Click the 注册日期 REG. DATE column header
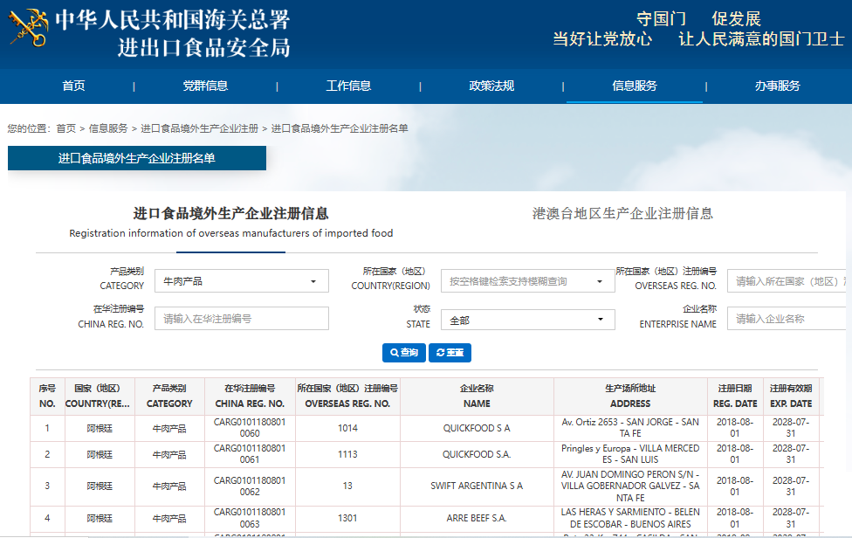The image size is (852, 538). point(735,397)
